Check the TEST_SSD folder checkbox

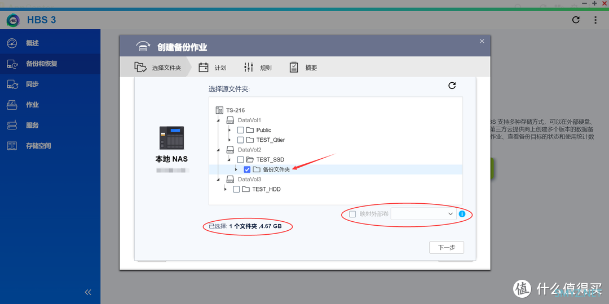click(x=240, y=160)
